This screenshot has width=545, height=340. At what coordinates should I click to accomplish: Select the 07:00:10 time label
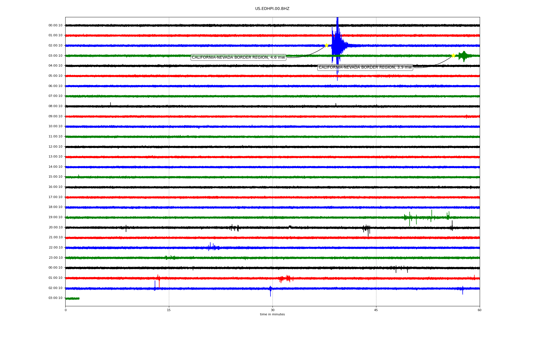pyautogui.click(x=55, y=96)
